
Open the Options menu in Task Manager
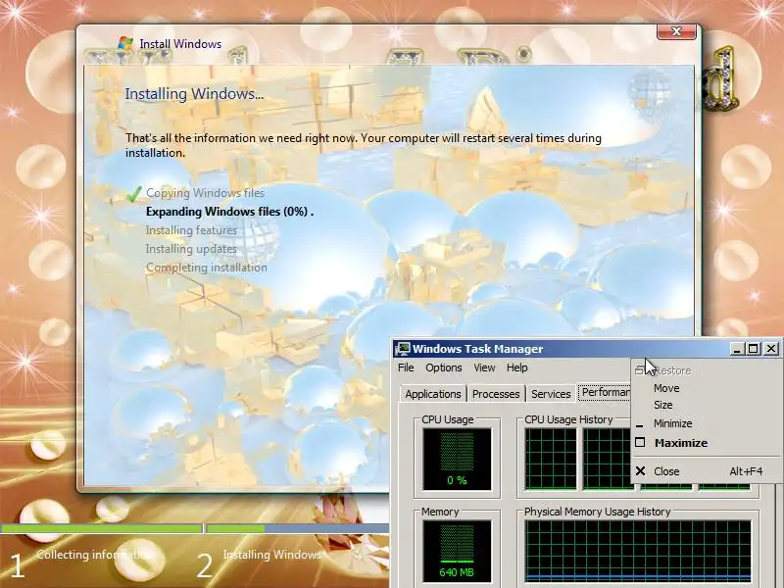pyautogui.click(x=444, y=367)
